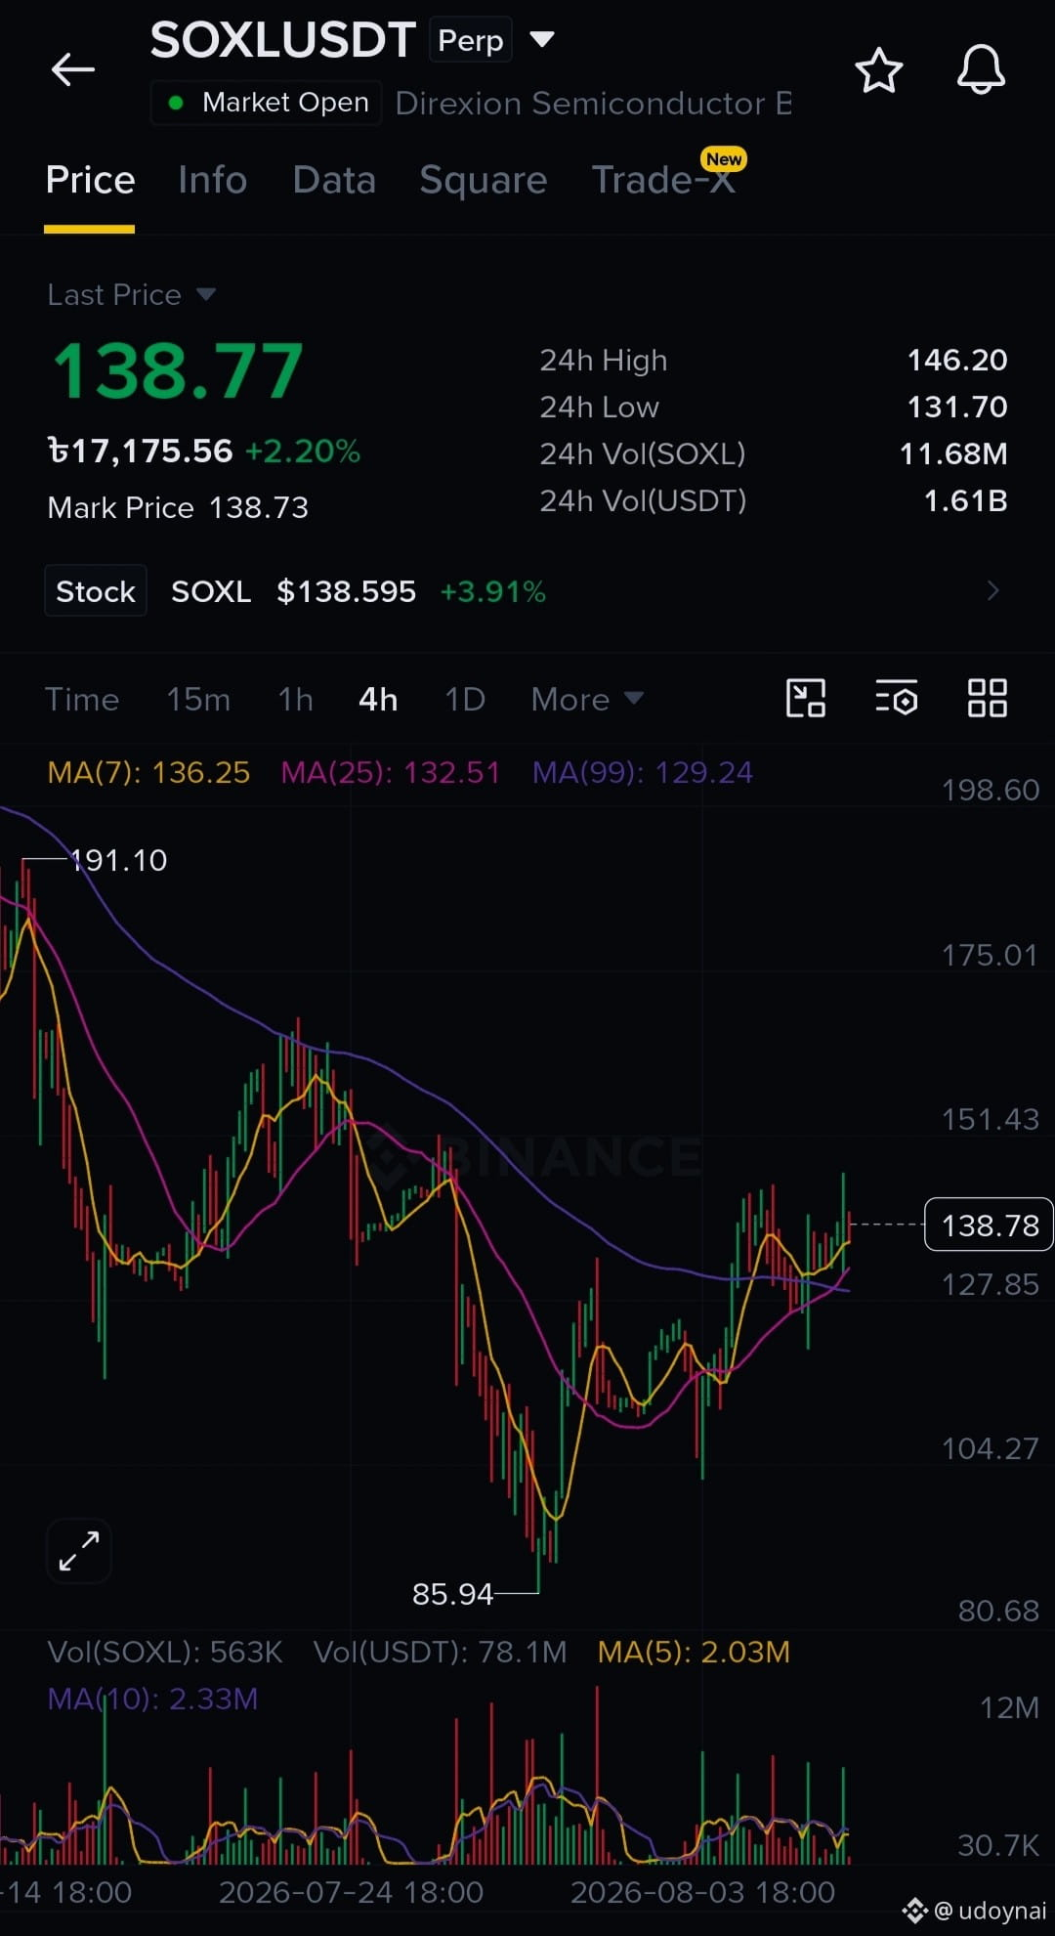Tap the Vol(USDT): 78.1M label

tap(440, 1652)
